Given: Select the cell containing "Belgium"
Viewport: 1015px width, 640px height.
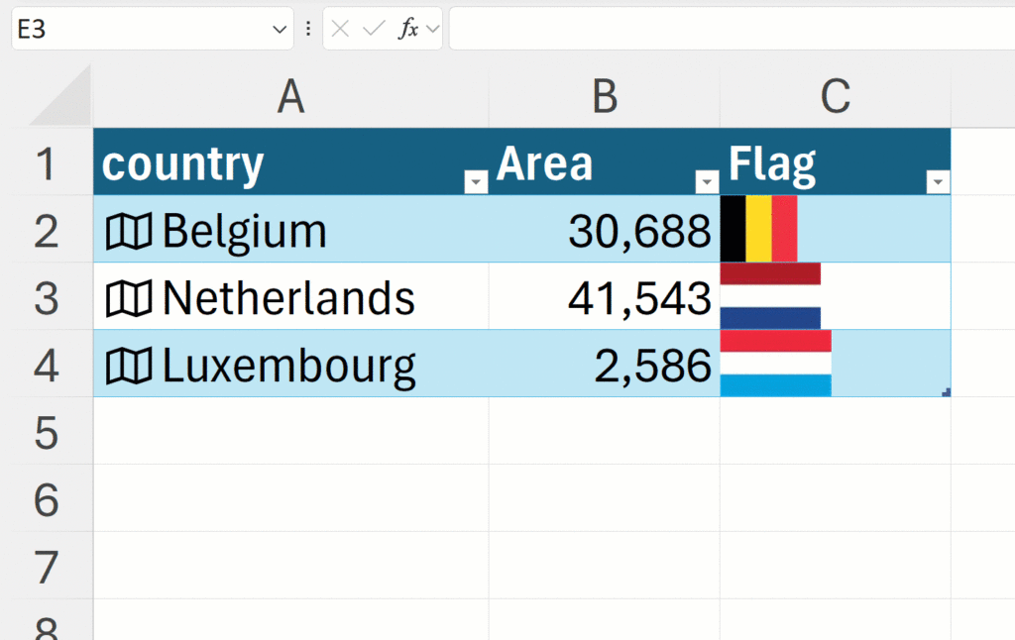Looking at the screenshot, I should point(290,229).
